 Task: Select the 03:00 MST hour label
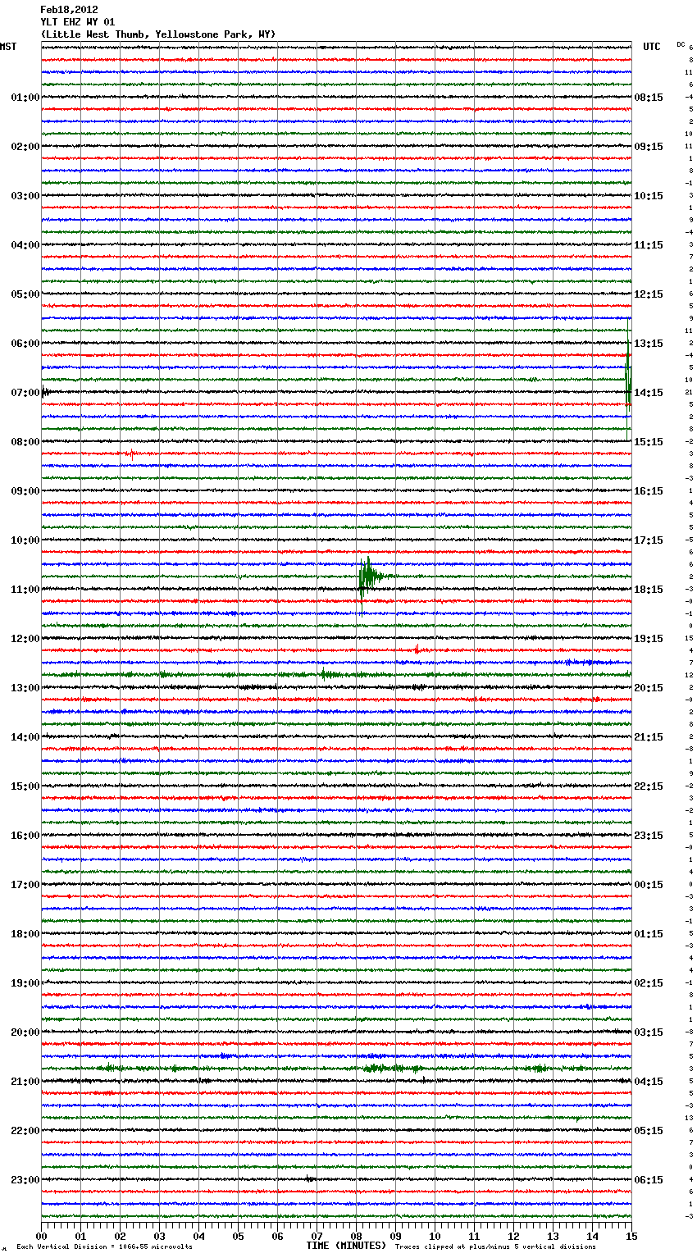coord(25,196)
